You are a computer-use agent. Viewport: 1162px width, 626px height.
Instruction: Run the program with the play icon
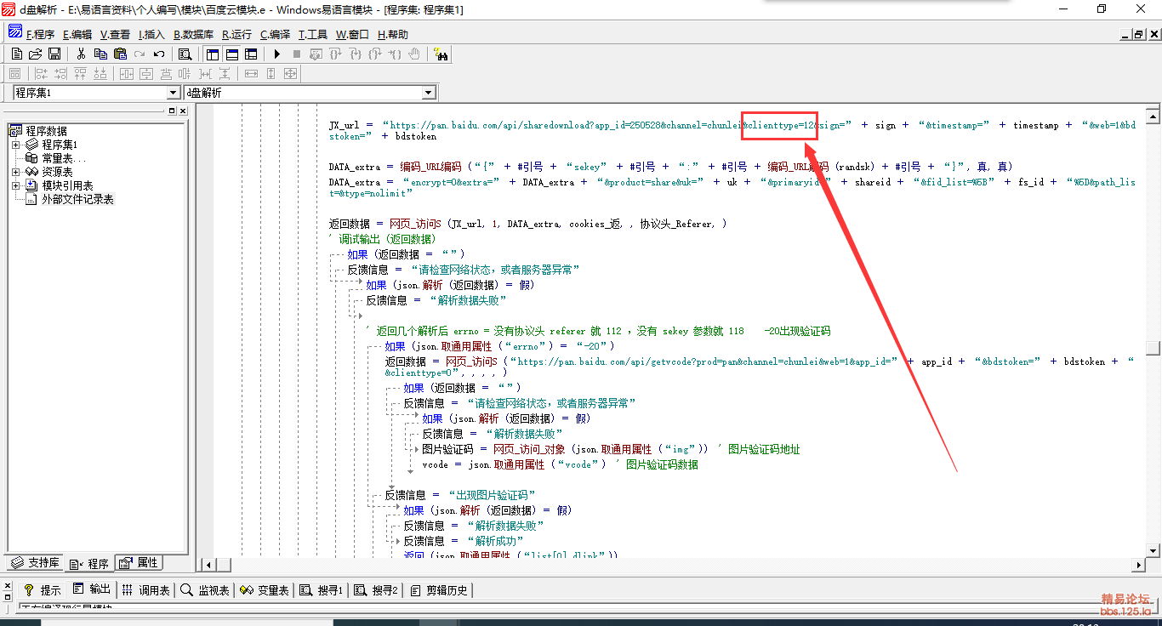click(x=276, y=54)
